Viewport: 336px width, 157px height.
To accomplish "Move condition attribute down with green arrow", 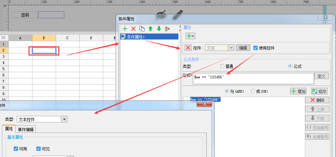I will click(x=159, y=29).
